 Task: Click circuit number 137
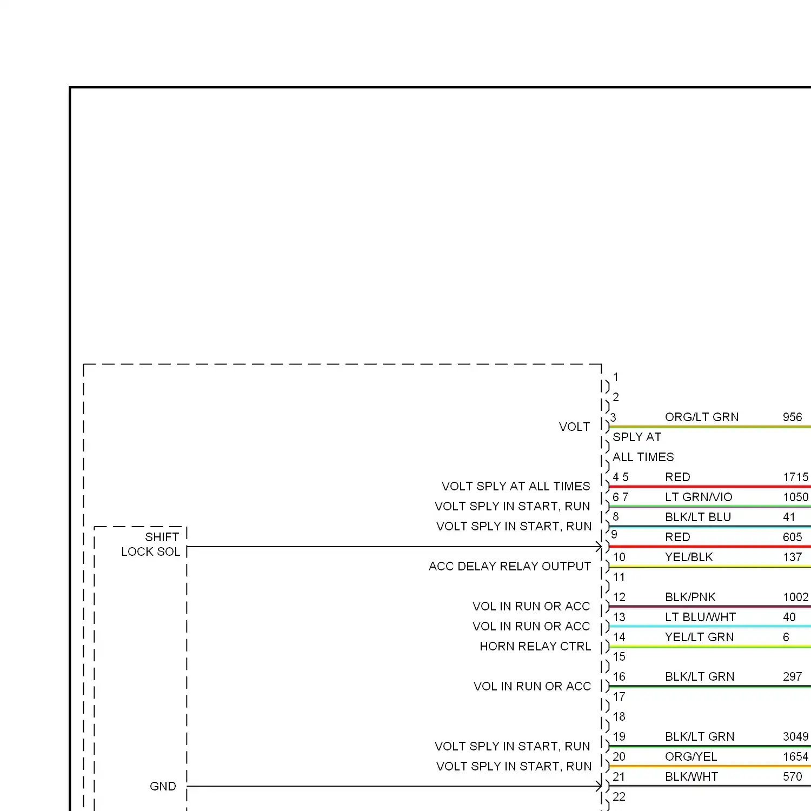792,557
